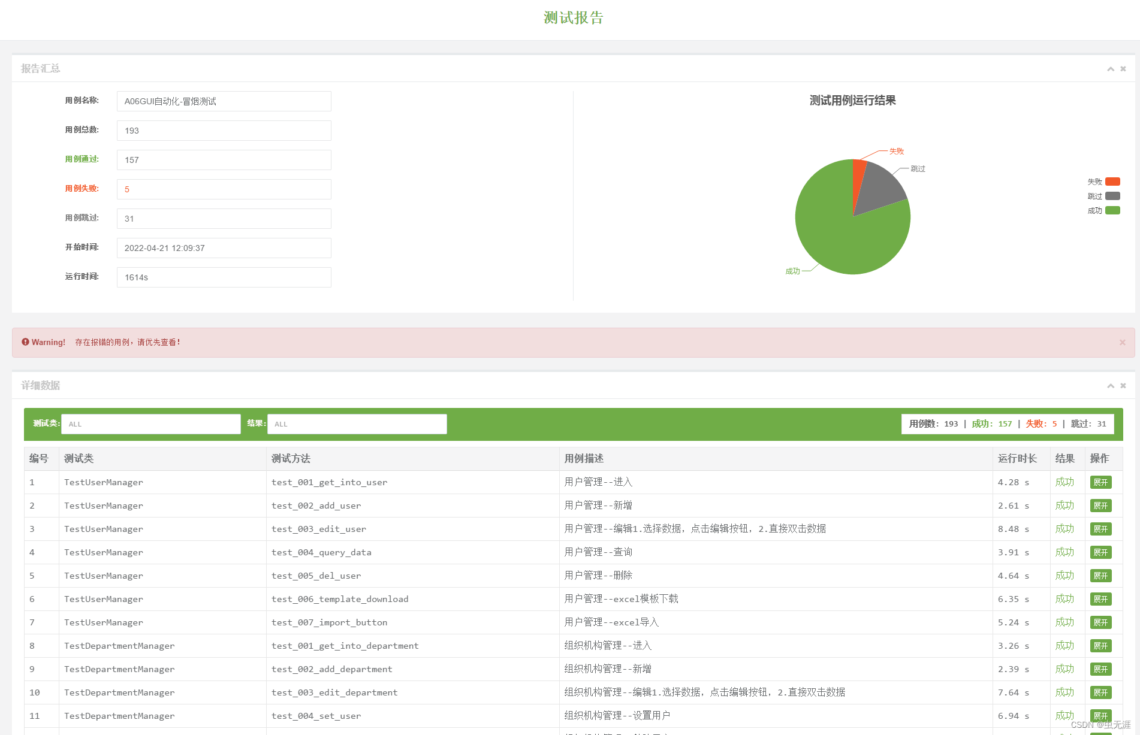Close the 详细数据 panel with the X icon
1140x735 pixels.
pos(1123,386)
